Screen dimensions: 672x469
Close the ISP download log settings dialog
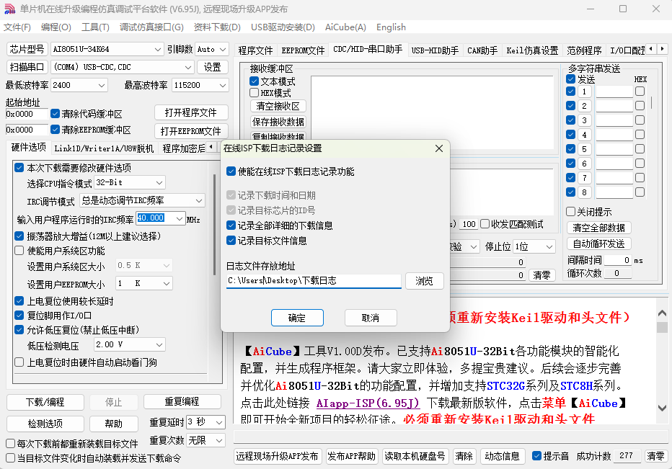pos(439,148)
